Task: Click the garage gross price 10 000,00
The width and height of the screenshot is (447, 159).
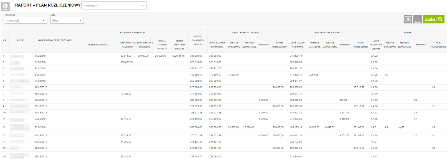Action: (233, 75)
